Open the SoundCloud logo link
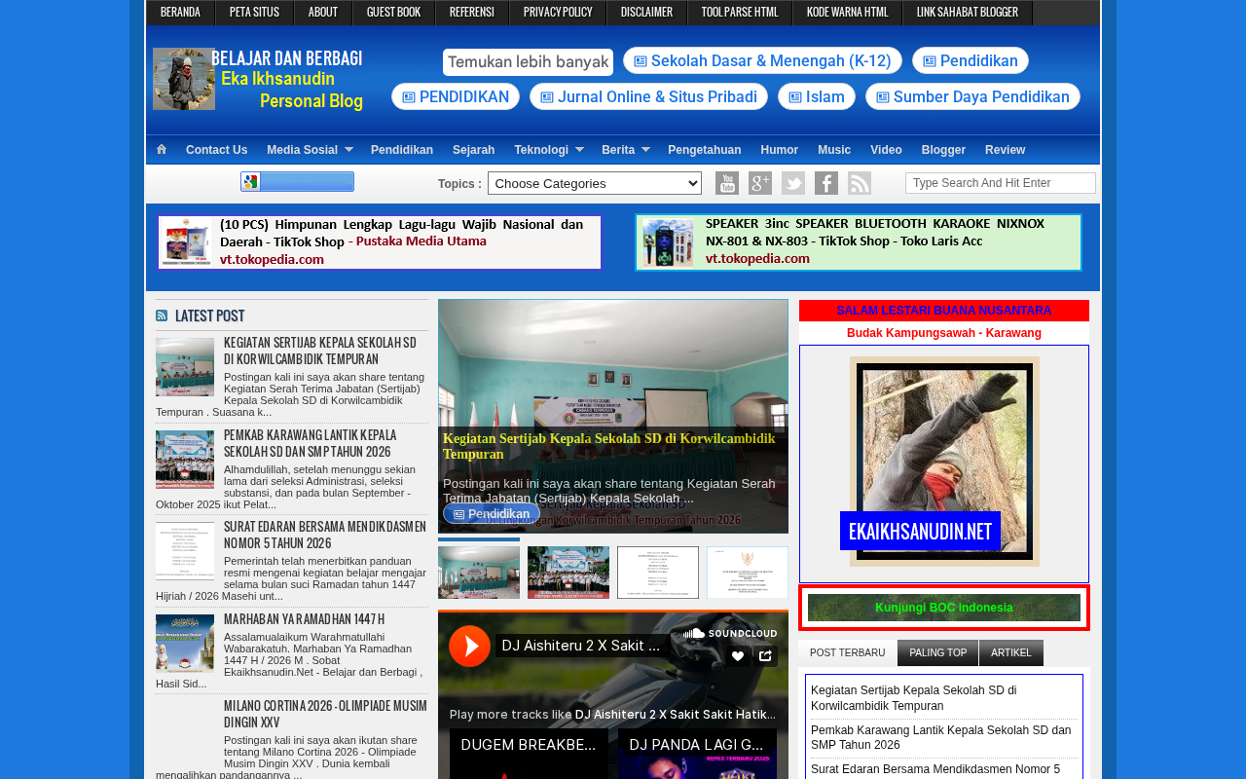 point(730,633)
